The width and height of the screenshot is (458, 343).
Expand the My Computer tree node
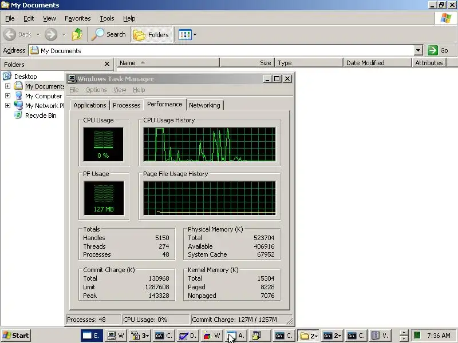(x=7, y=95)
